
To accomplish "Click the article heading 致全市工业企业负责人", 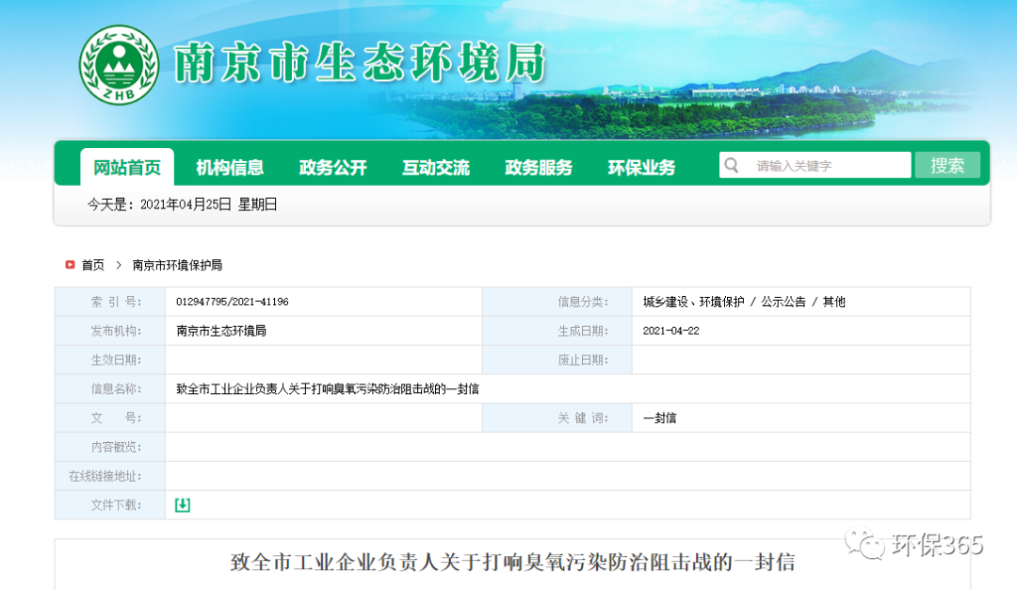I will click(512, 564).
